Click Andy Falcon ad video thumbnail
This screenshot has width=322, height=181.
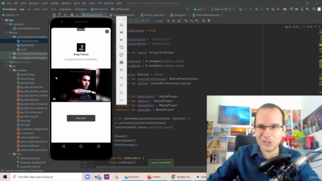(81, 85)
